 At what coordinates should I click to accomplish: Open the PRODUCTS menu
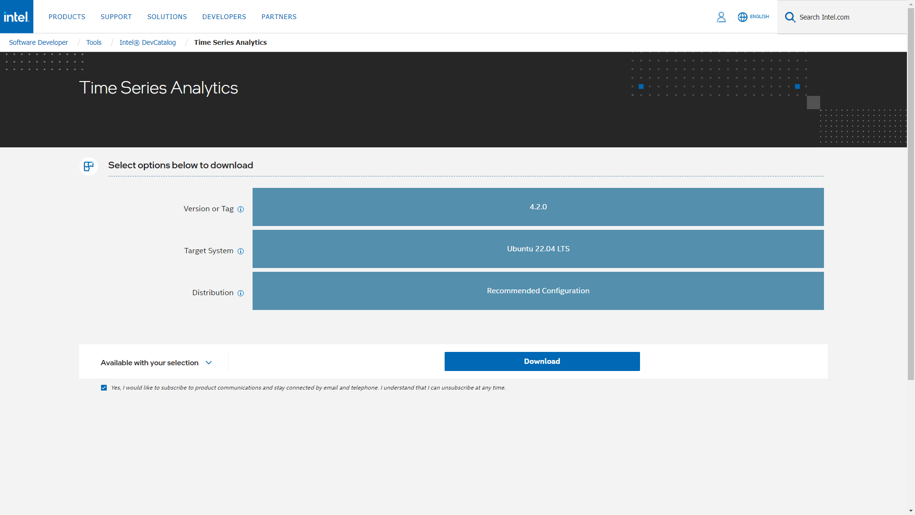coord(67,17)
